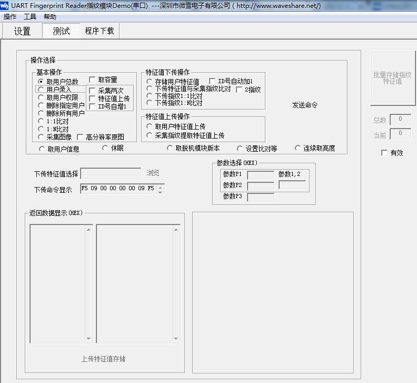This screenshot has width=417, height=383.
Task: Click inside the left return data text area
Action: 57,284
